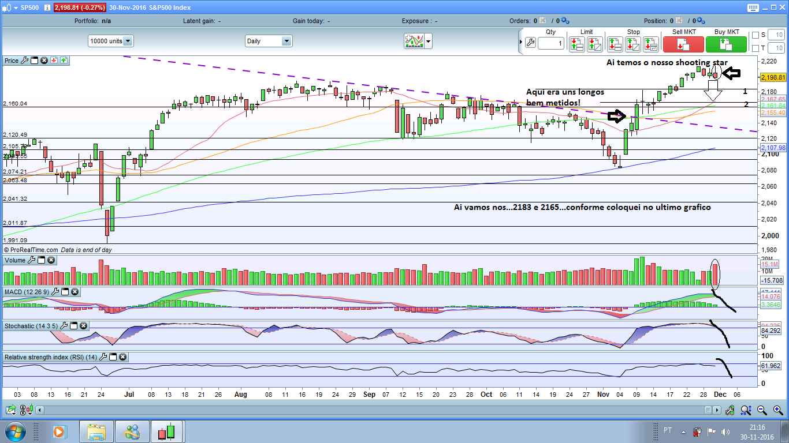The width and height of the screenshot is (789, 443).
Task: Click the chart scrollbar right arrow
Action: pyautogui.click(x=717, y=410)
